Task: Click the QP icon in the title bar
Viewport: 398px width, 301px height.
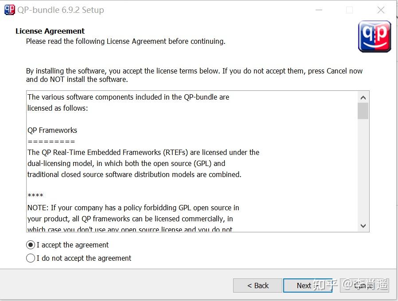Action: tap(9, 10)
